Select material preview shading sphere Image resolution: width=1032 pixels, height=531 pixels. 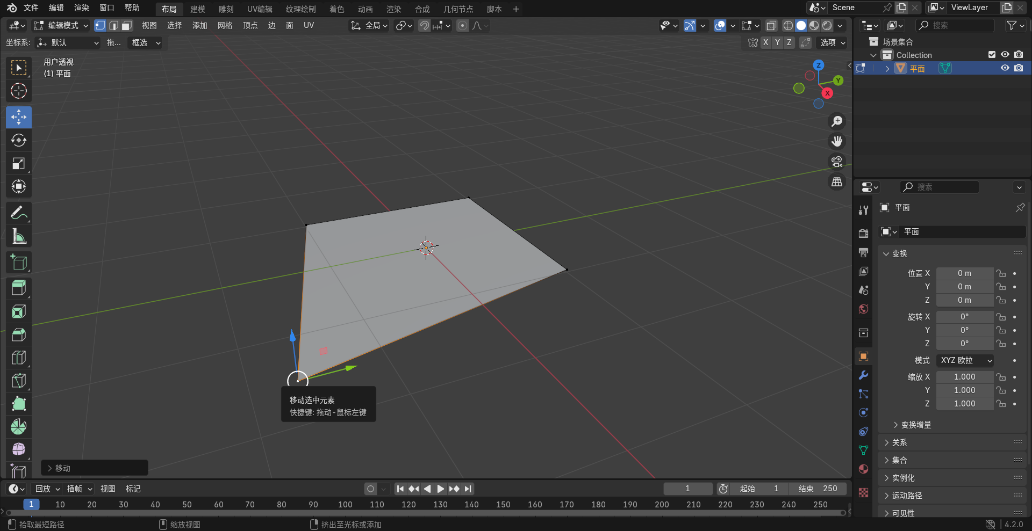(x=814, y=25)
